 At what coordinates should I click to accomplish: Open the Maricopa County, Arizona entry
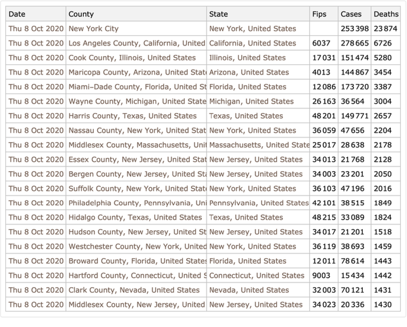click(136, 72)
